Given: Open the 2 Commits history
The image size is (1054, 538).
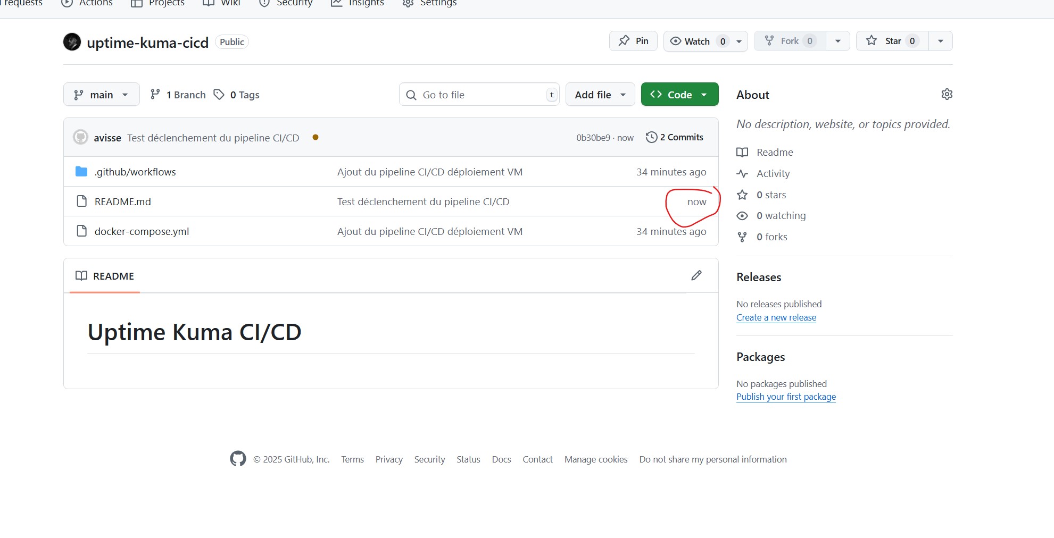Looking at the screenshot, I should (x=675, y=137).
